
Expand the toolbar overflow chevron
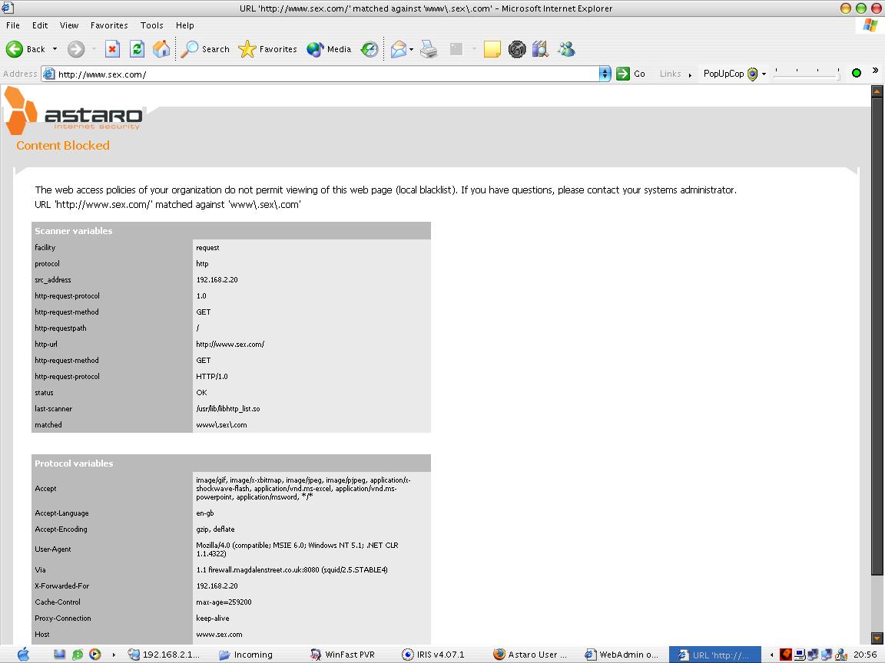(x=875, y=71)
